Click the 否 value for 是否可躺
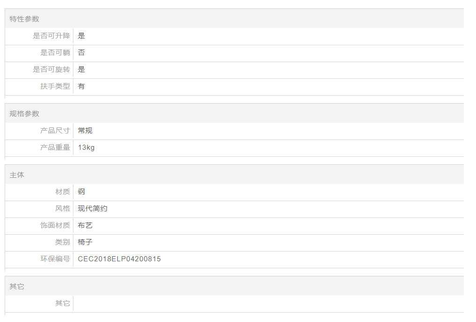Image resolution: width=476 pixels, height=322 pixels. [81, 53]
